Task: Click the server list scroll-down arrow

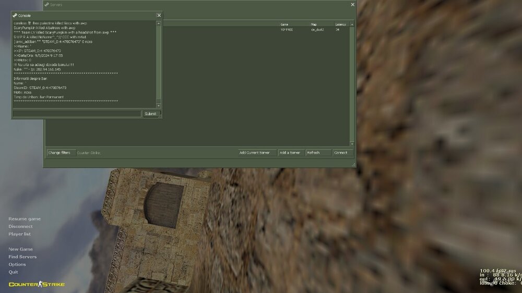Action: 352,144
